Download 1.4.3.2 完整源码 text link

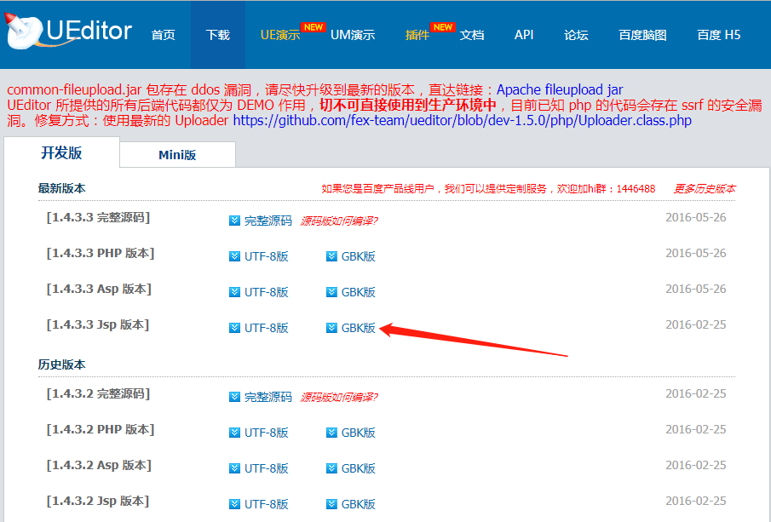(268, 397)
